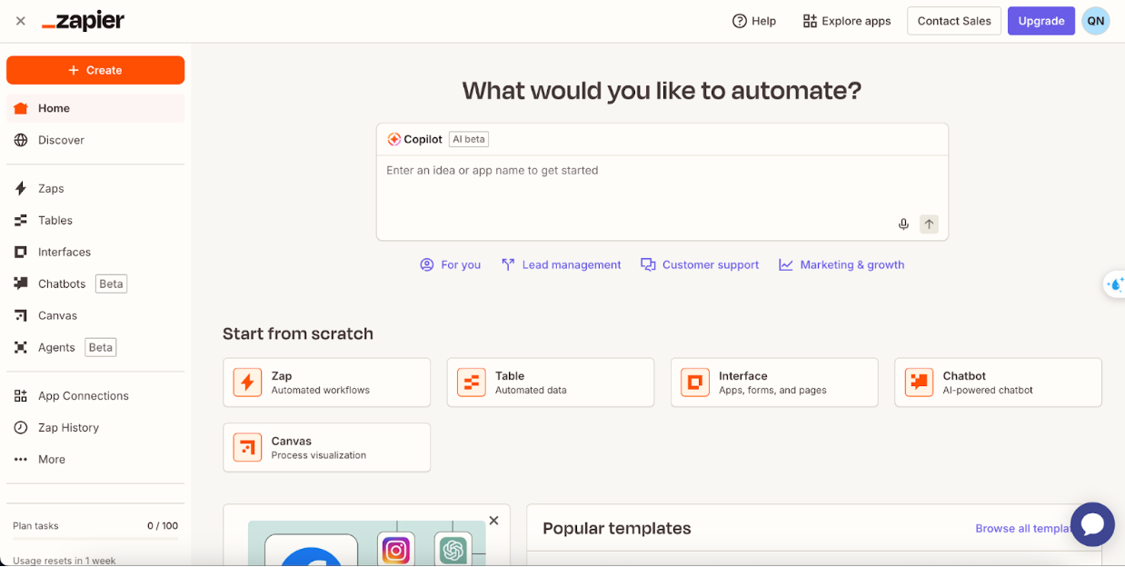Submit the Copilot prompt with arrow button

(929, 224)
